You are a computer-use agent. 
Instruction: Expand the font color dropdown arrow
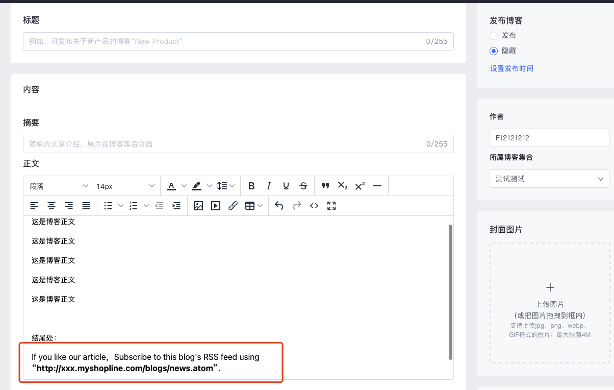[x=184, y=186]
